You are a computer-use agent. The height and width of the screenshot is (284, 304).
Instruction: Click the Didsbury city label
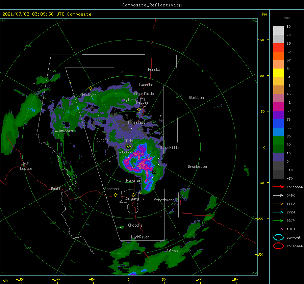[127, 151]
